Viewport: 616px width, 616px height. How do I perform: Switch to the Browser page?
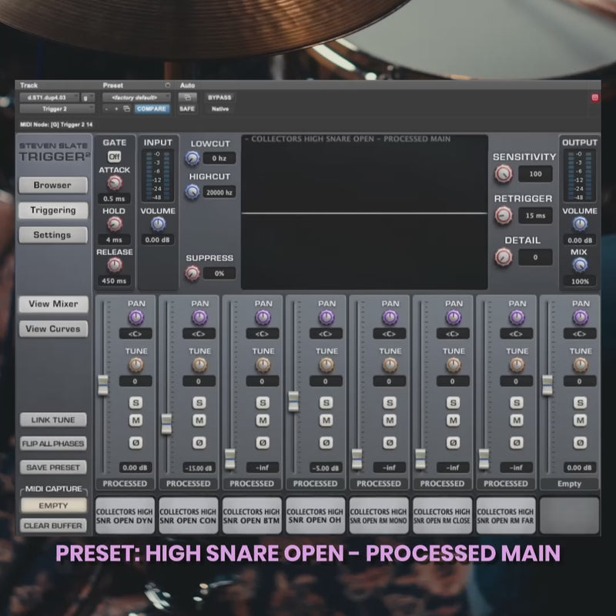click(52, 186)
